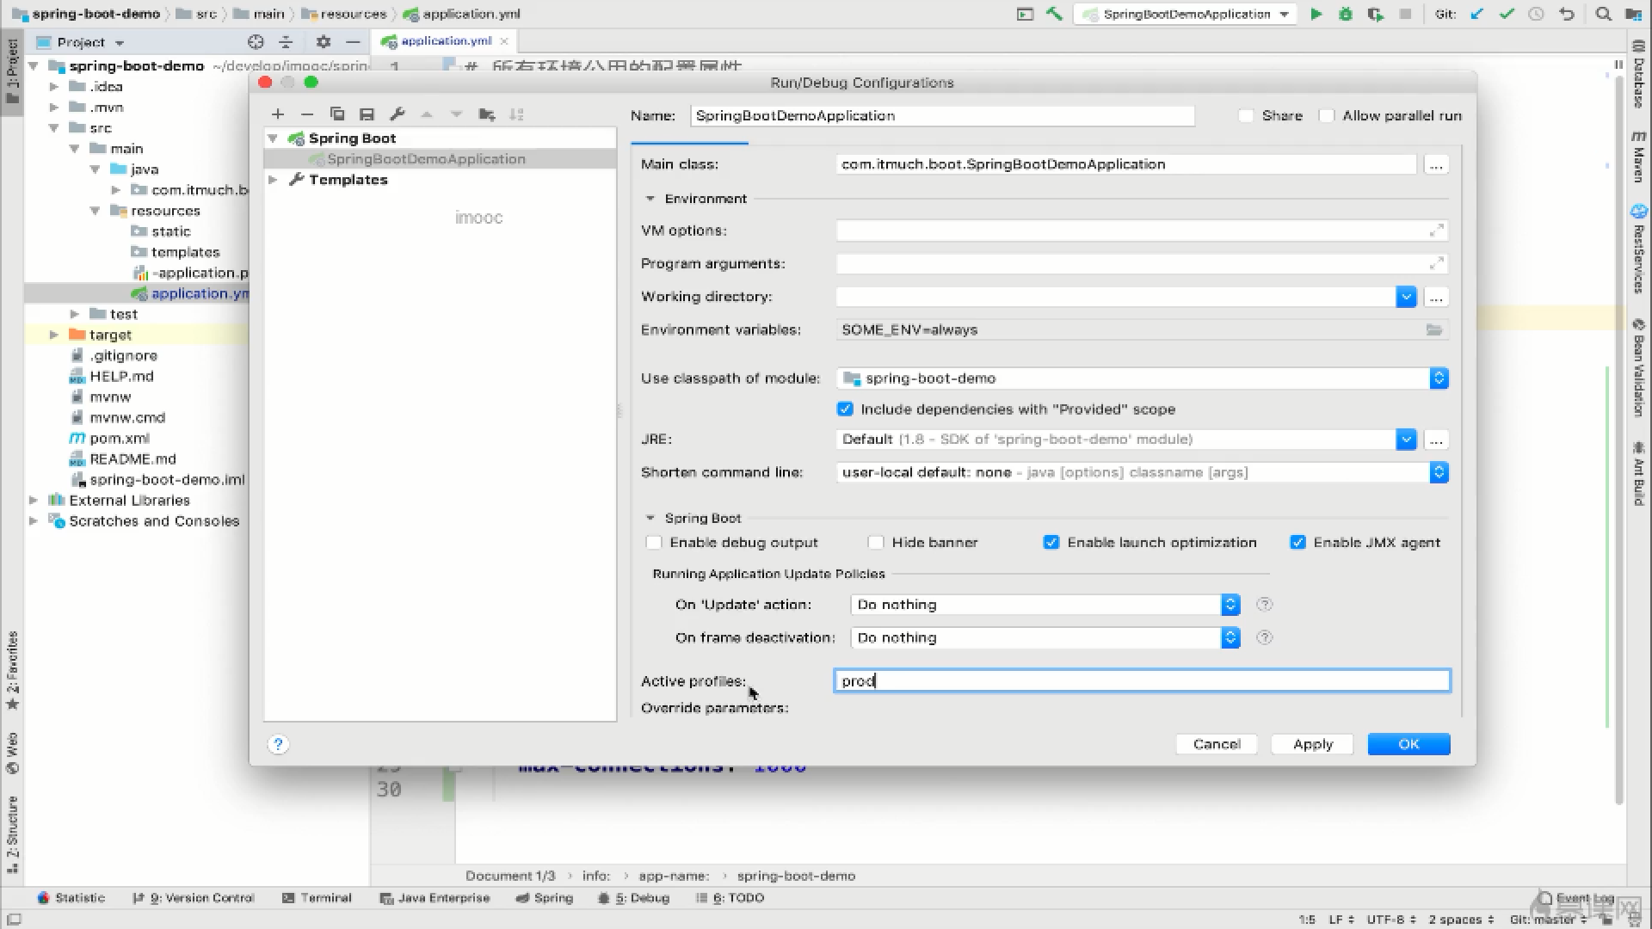Click the copy configuration icon
1652x929 pixels.
[x=337, y=114]
